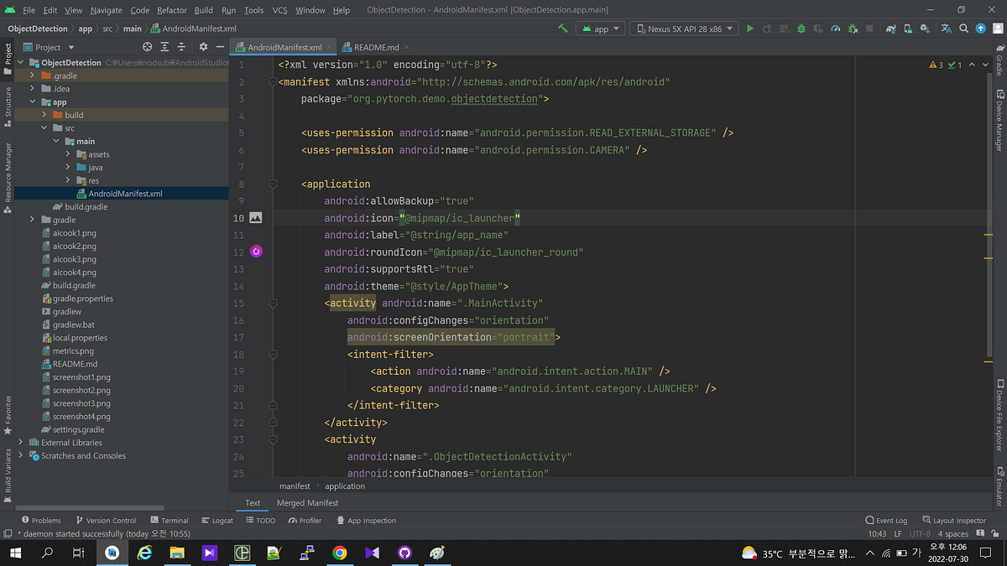Open the Profiler gauge icon in toolbar
The width and height of the screenshot is (1007, 566).
tap(835, 29)
